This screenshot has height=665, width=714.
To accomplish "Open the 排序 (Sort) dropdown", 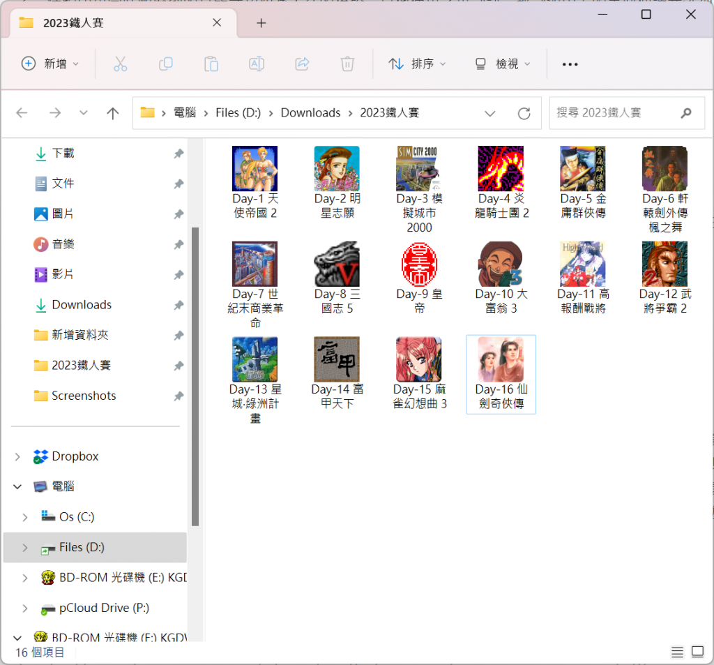I will coord(417,63).
